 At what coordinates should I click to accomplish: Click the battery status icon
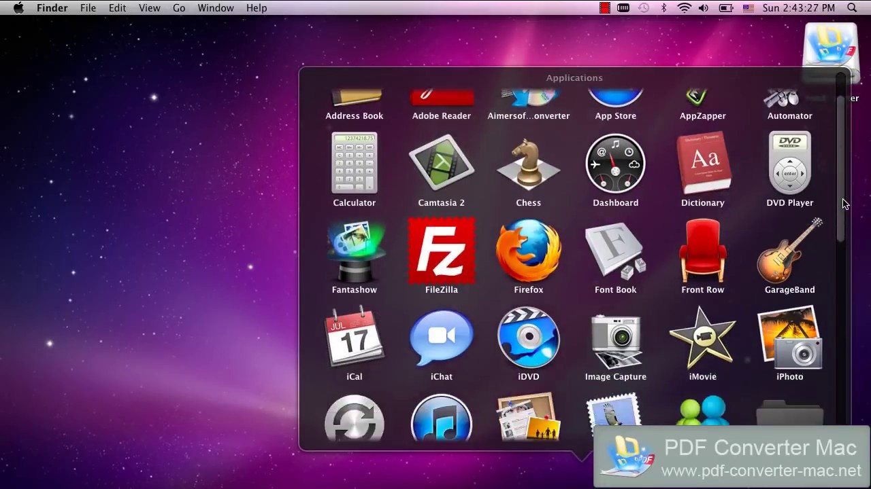(x=726, y=8)
